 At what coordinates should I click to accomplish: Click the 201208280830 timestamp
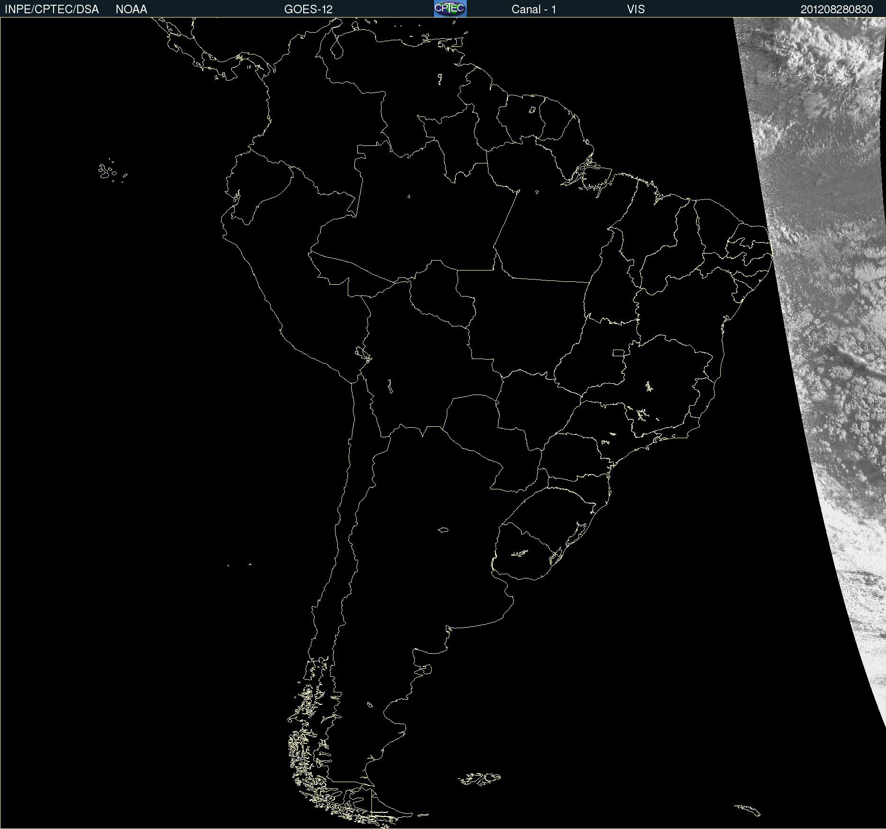coord(837,9)
